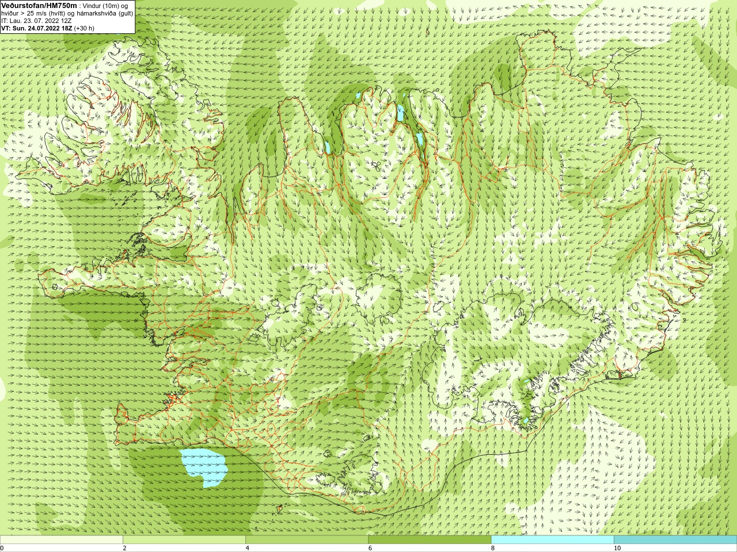737x552 pixels.
Task: Click the '0' label on the wind scale
Action: [x=2, y=548]
